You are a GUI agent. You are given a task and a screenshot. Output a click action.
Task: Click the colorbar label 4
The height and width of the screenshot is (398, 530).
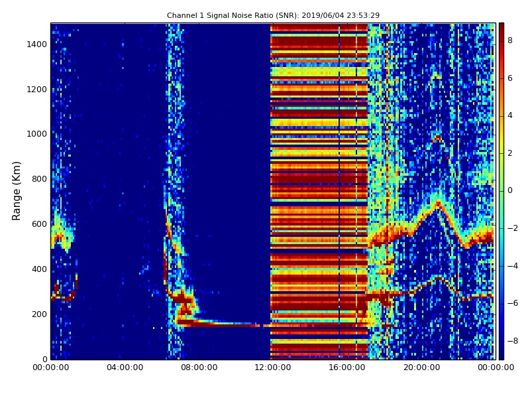[x=510, y=115]
